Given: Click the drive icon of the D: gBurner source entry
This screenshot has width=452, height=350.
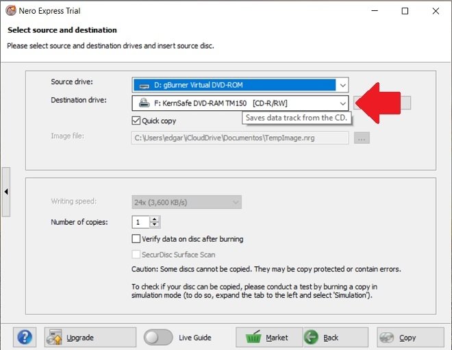Looking at the screenshot, I should tap(144, 86).
